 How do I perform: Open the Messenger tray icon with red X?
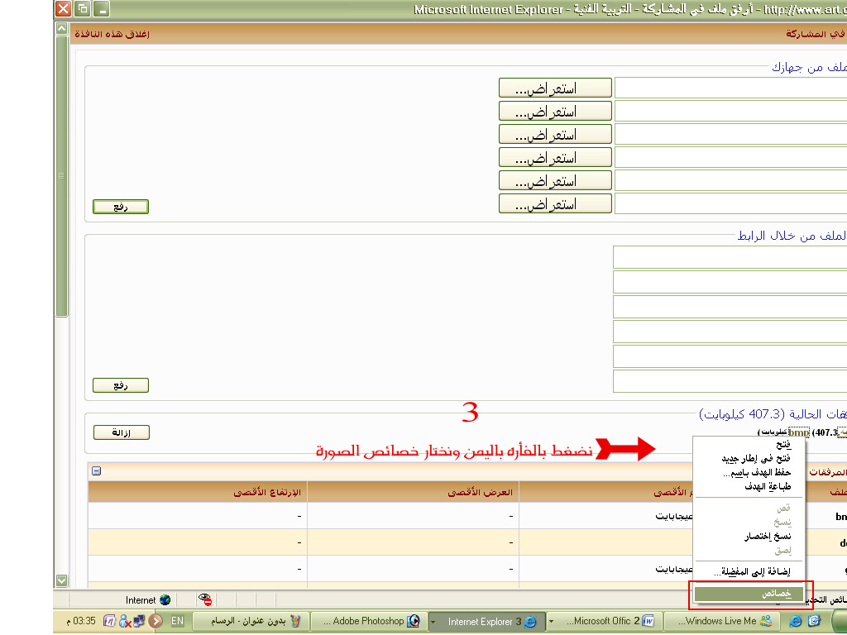coord(125,621)
